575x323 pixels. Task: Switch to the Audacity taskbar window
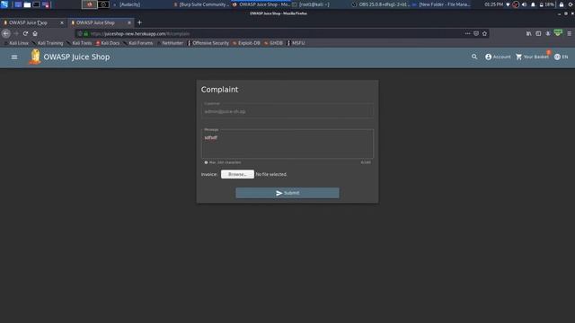pyautogui.click(x=128, y=4)
